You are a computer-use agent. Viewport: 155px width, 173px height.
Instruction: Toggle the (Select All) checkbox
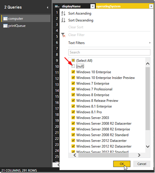click(x=73, y=60)
